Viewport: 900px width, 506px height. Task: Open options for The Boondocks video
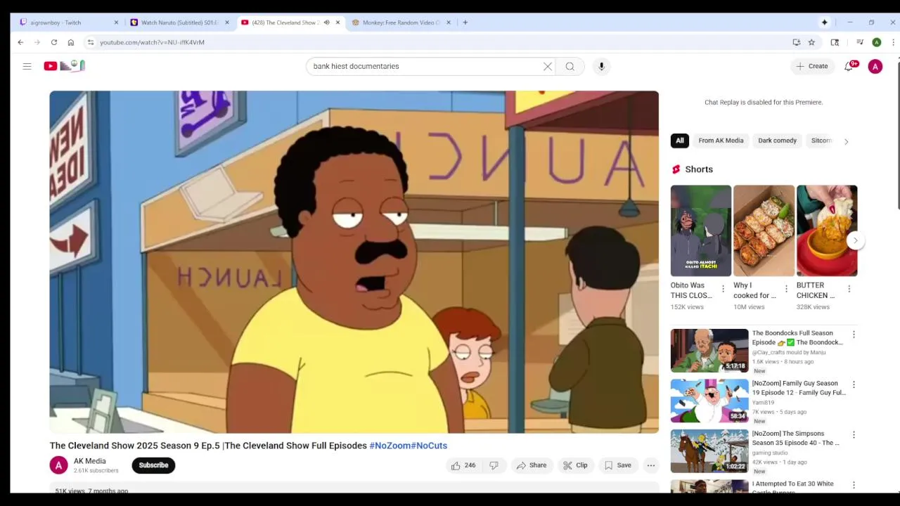pyautogui.click(x=854, y=335)
